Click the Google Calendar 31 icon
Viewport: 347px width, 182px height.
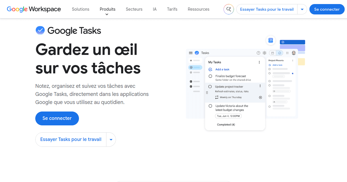pos(271,40)
